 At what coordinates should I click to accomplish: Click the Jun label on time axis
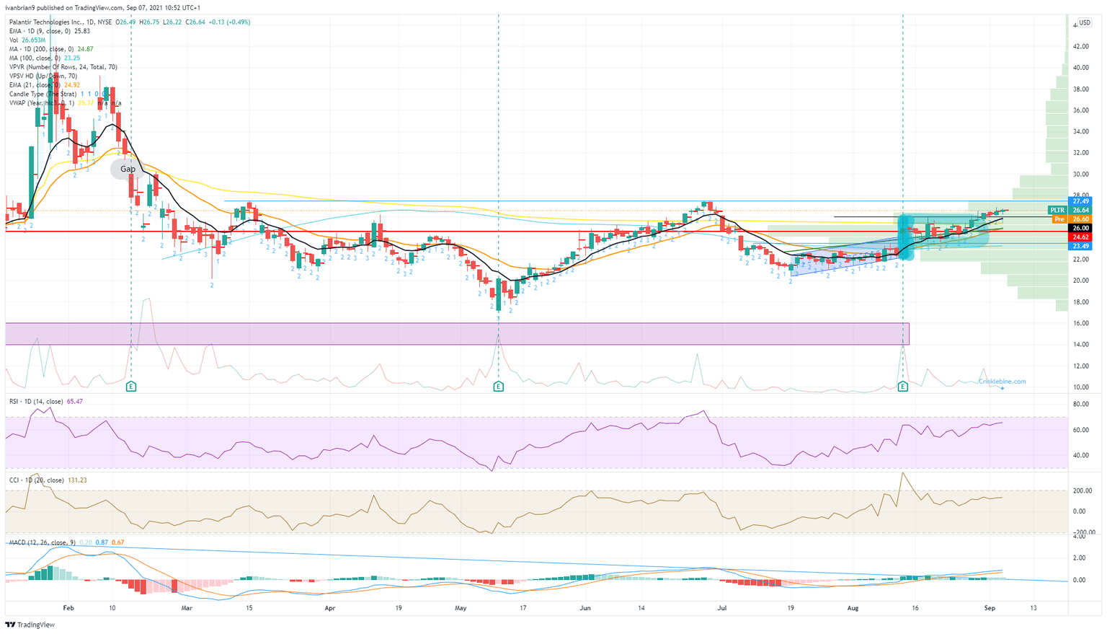tap(585, 608)
